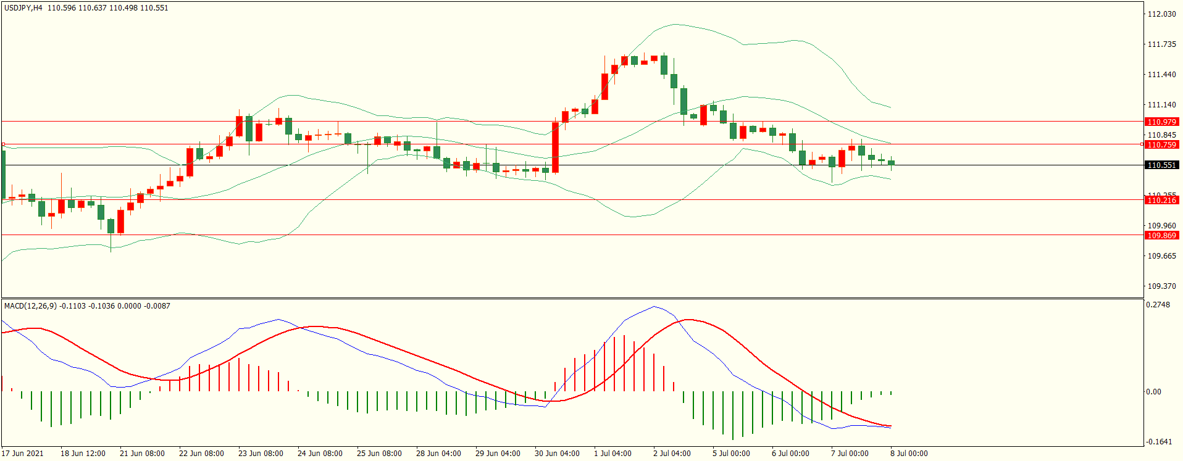Click the 23 Jun 08:00 time label

tap(261, 454)
